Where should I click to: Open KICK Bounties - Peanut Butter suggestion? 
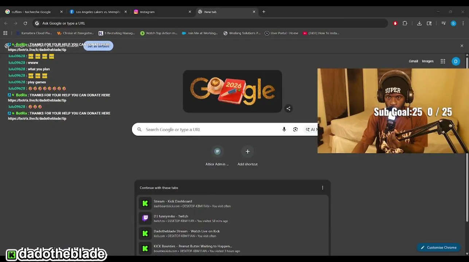pyautogui.click(x=232, y=248)
